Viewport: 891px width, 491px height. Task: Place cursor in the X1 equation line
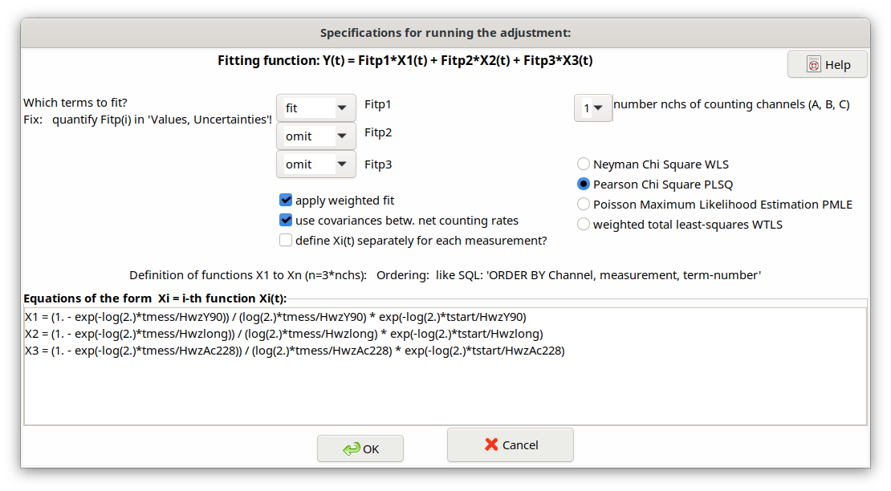pos(321,316)
